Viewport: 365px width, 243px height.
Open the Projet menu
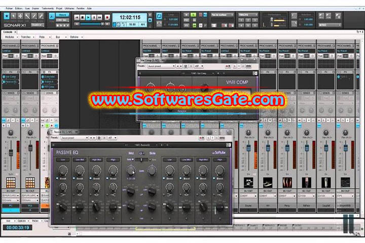tap(59, 9)
